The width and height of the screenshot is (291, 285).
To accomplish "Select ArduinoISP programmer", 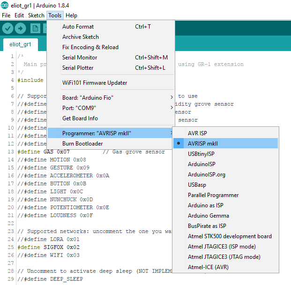I will [226, 164].
